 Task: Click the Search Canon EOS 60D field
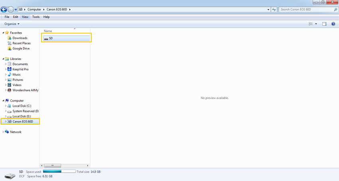[305, 9]
